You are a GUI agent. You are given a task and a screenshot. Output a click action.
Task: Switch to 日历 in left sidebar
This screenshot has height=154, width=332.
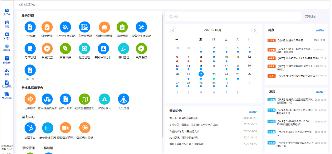click(7, 24)
